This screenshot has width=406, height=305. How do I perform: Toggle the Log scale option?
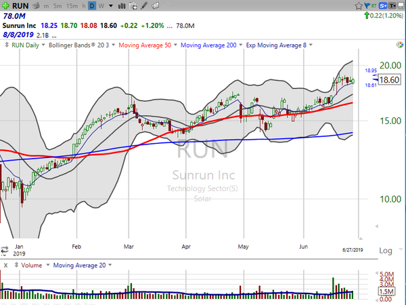[x=386, y=251]
